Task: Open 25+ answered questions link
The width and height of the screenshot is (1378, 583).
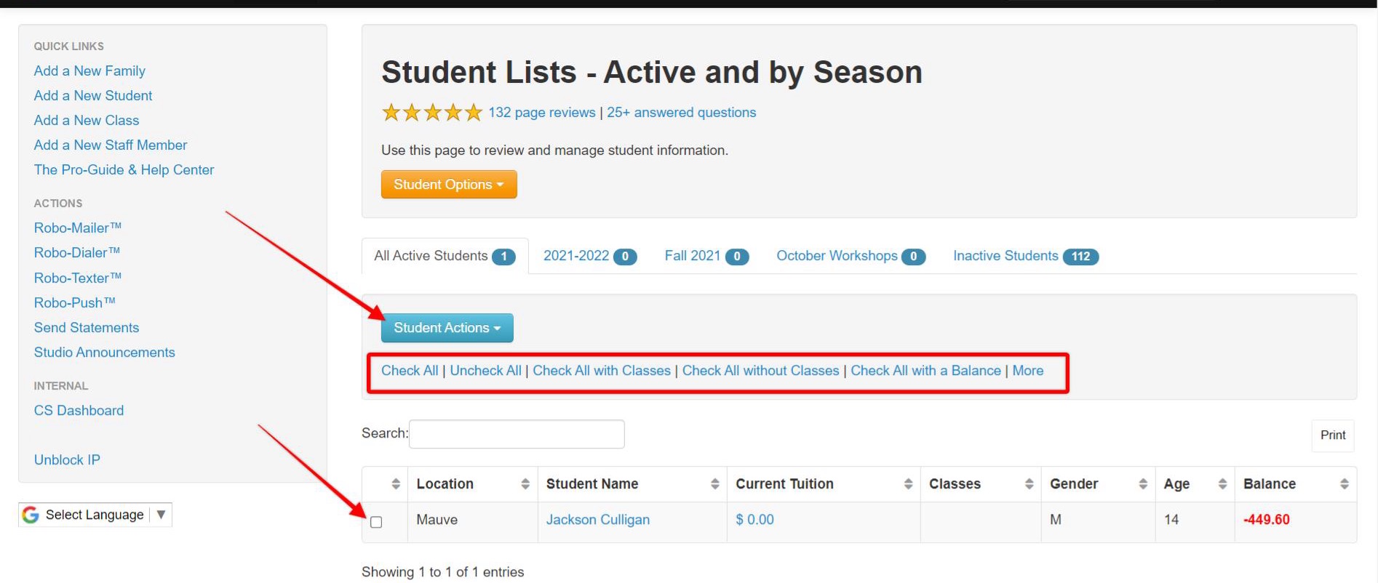Action: click(x=682, y=113)
